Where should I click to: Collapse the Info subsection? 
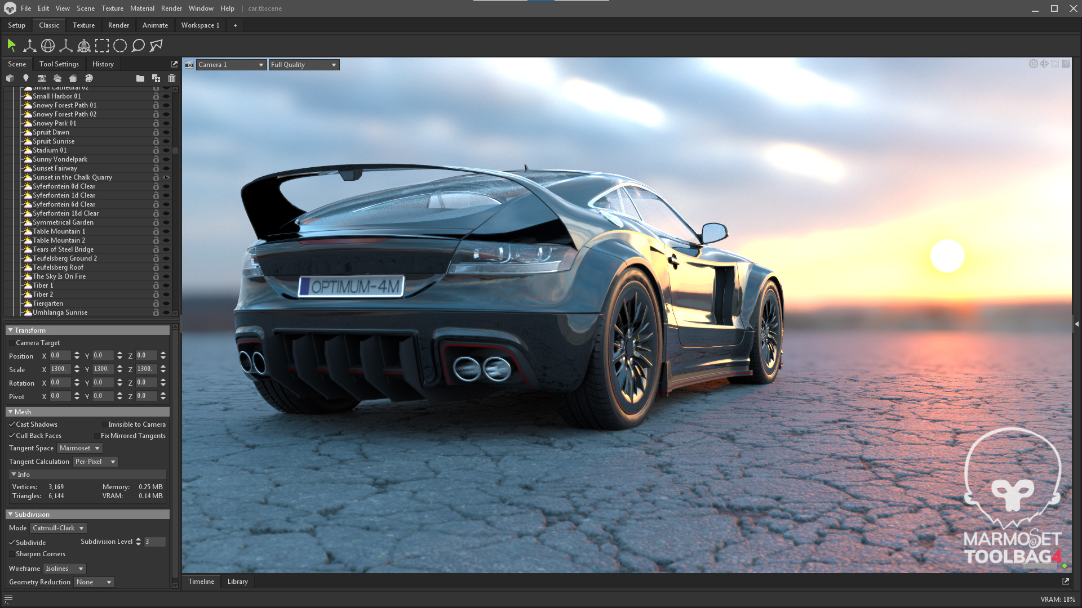click(14, 475)
